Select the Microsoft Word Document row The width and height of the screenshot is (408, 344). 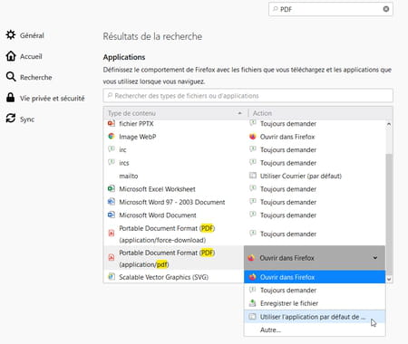pos(245,215)
